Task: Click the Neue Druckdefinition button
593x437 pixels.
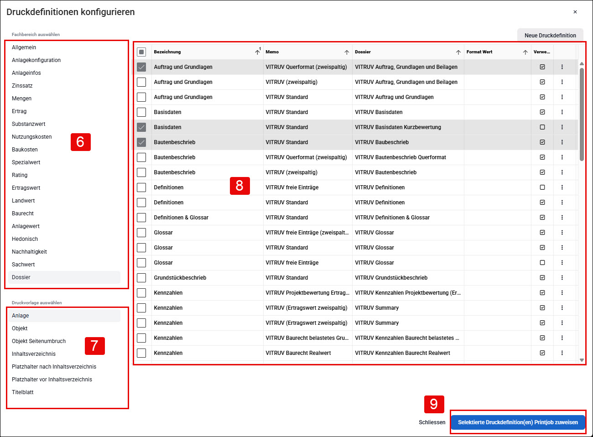Action: (x=550, y=35)
